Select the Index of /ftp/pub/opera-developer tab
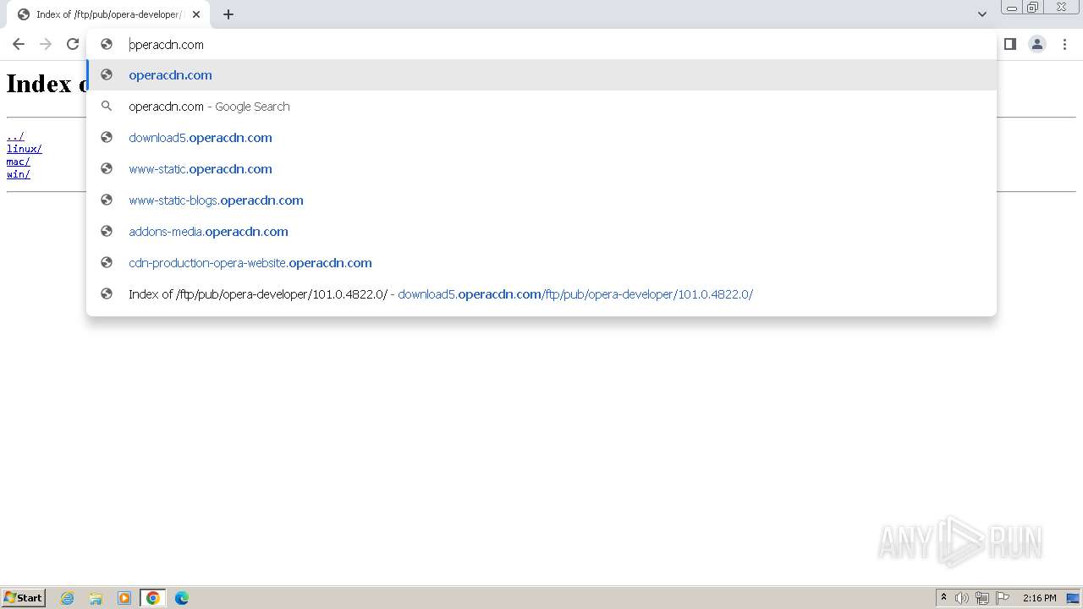 [108, 14]
